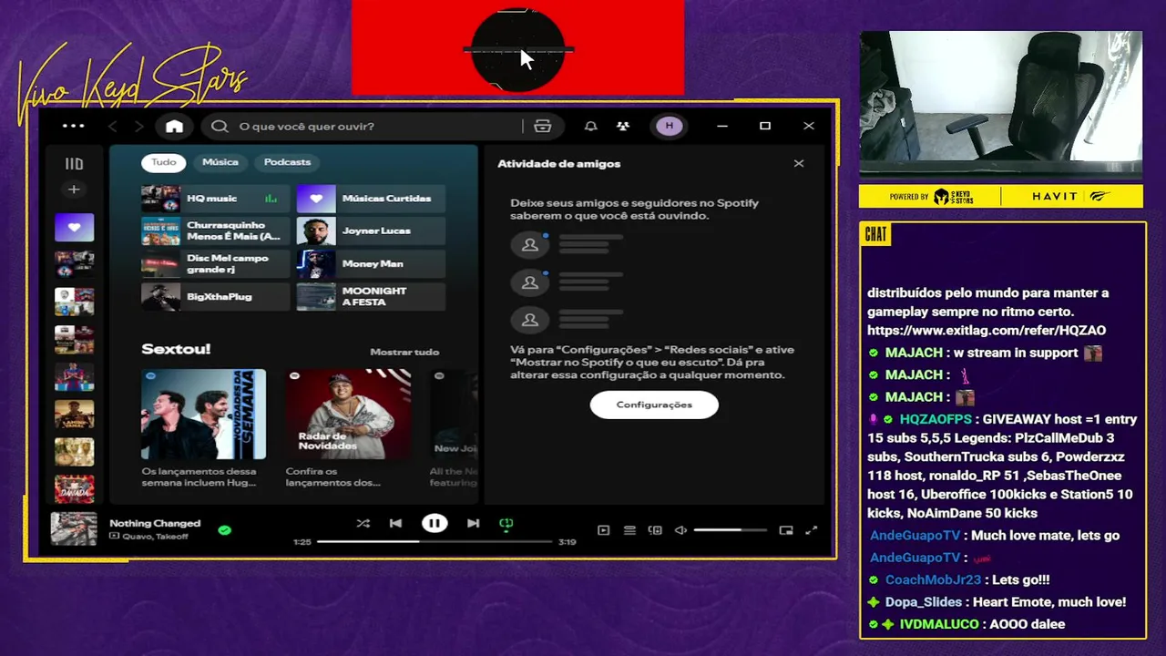The height and width of the screenshot is (656, 1166).
Task: Select the 'Música' filter chip
Action: [220, 162]
